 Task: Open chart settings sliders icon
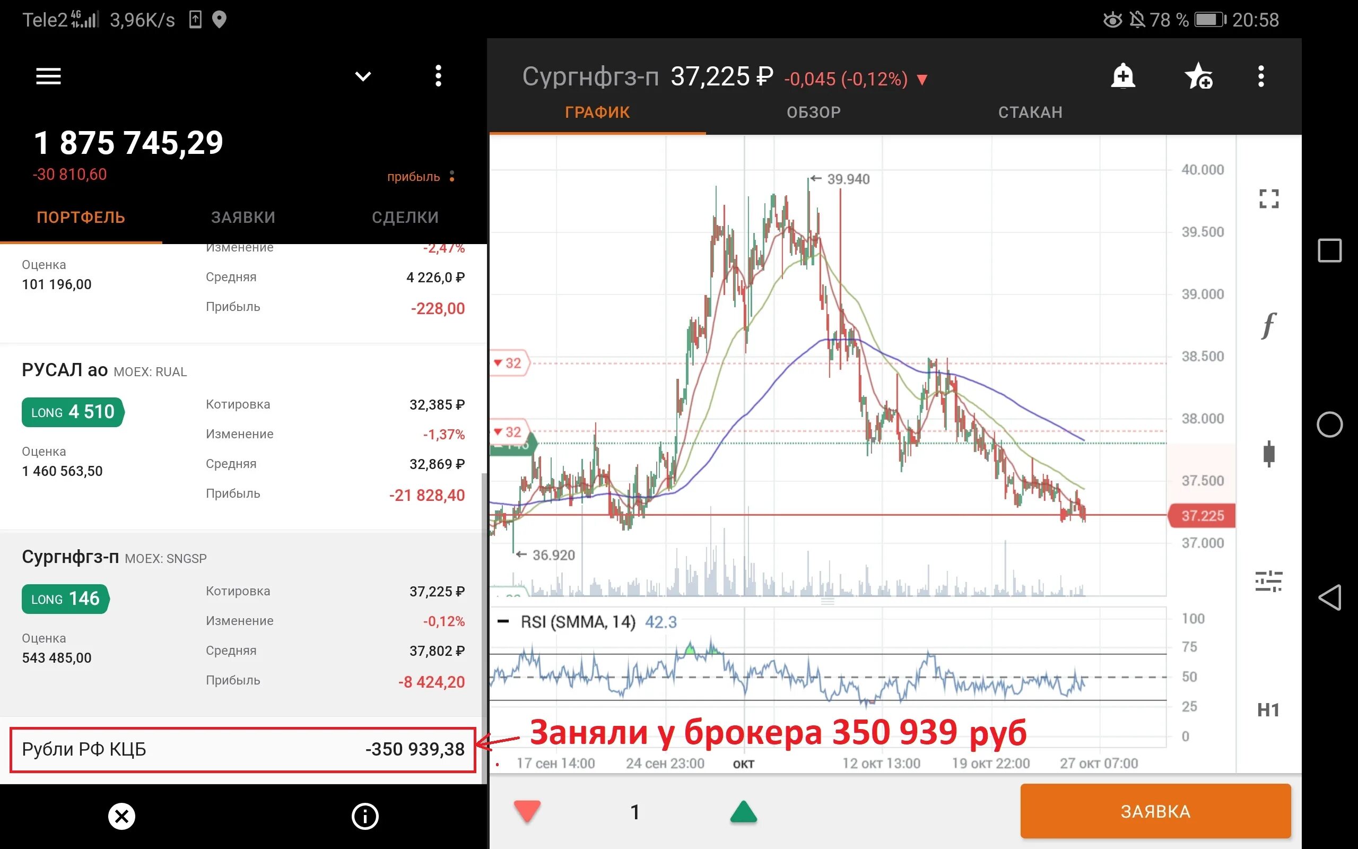[1269, 581]
